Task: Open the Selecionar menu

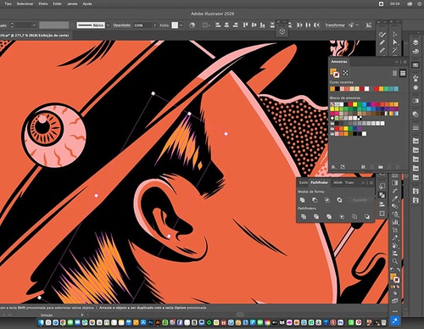Action: 25,4
